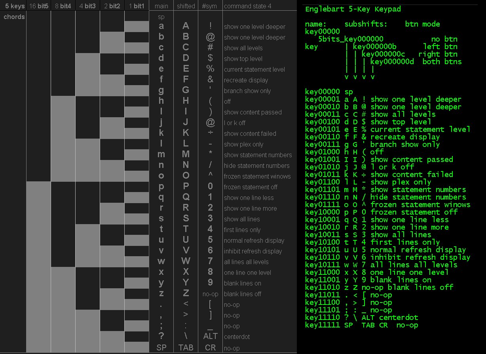
Task: Click green 'key01011' show content failed line
Action: click(379, 175)
